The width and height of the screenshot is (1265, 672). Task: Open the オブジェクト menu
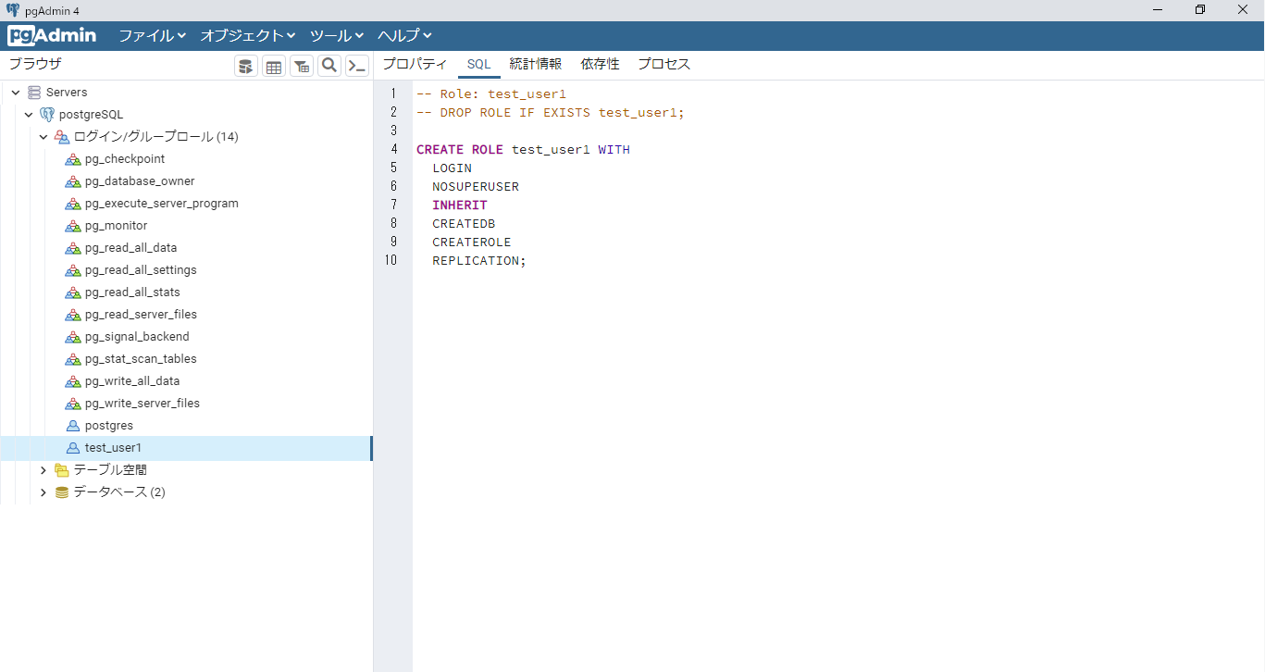coord(248,36)
